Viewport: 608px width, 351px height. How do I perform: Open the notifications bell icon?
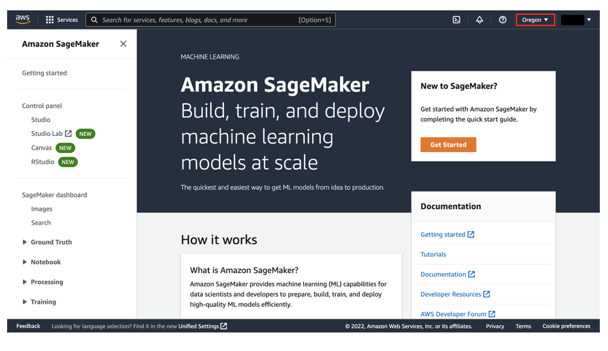479,20
